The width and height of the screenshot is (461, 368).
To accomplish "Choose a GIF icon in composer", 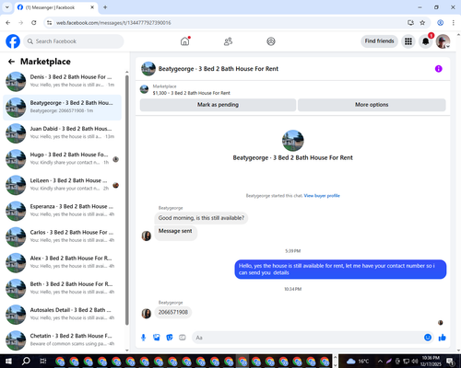I will 183,338.
